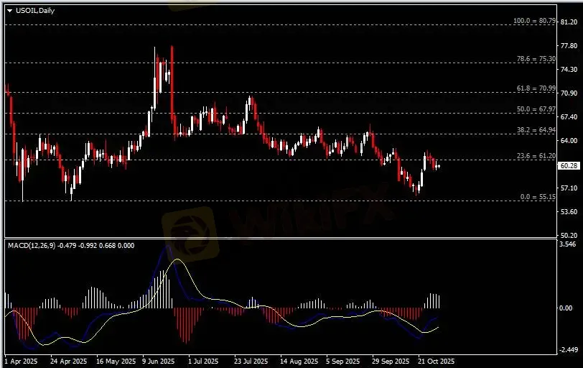Select the 100.0 = 80.79 Fibonacci level label
The image size is (583, 368).
point(535,22)
